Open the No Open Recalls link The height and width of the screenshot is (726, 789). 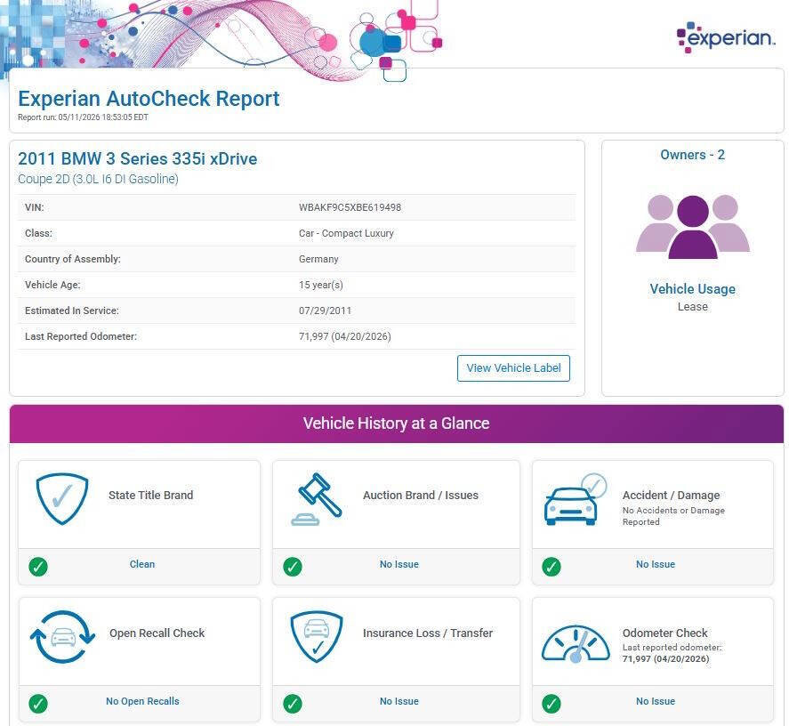pos(142,701)
